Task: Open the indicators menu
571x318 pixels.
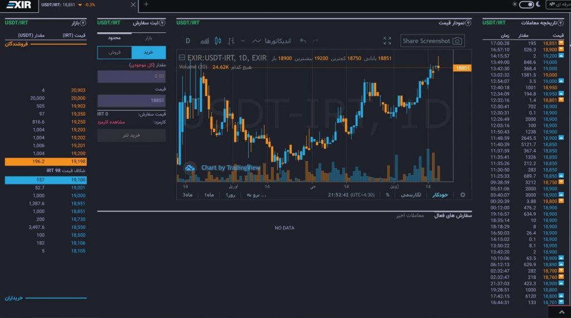Action: [x=272, y=41]
